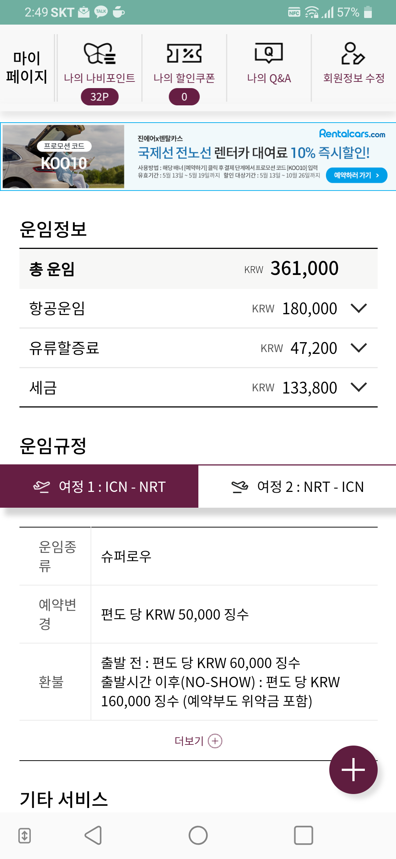
Task: Tap the promotion code KOO10 car image
Action: [63, 157]
